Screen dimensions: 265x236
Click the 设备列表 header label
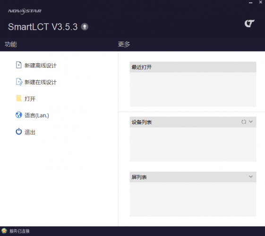point(142,122)
